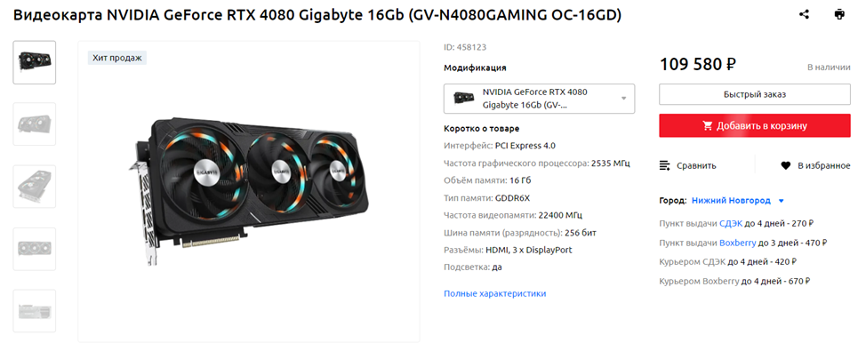Open the fourth front-view thumbnail
866x359 pixels.
[x=35, y=249]
